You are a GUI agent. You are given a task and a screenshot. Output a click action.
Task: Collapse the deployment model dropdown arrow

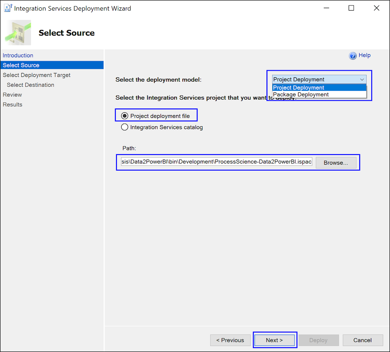362,80
